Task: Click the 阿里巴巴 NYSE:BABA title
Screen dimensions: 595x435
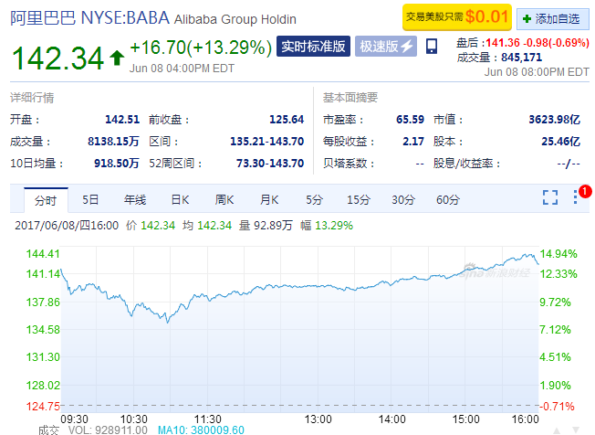Action: point(89,18)
